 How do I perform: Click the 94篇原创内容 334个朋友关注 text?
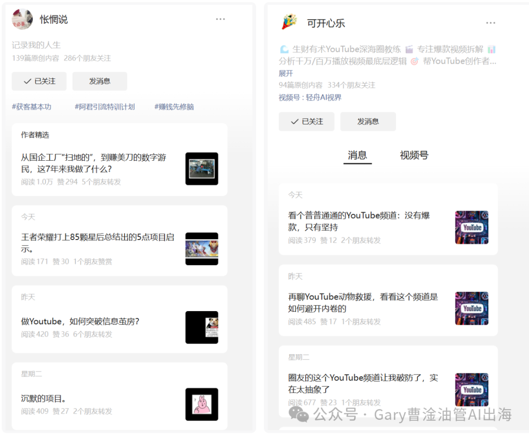coord(327,85)
